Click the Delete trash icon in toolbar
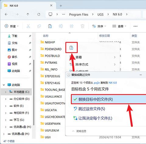The height and width of the screenshot is (144, 146). (82, 26)
